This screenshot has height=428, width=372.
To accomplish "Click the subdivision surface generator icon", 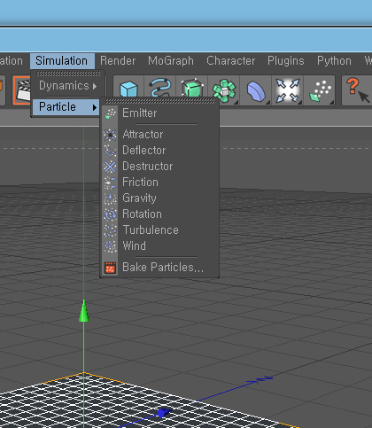I will [192, 88].
